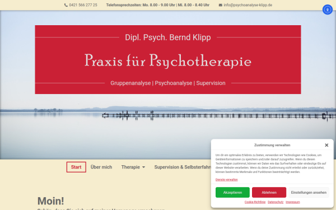336x210 pixels.
Task: Decline cookies with Ablehnen button
Action: click(x=269, y=193)
